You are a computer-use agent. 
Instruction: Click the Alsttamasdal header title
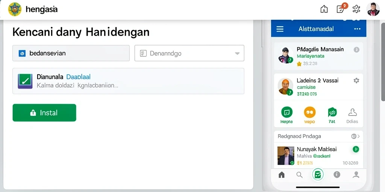(316, 29)
